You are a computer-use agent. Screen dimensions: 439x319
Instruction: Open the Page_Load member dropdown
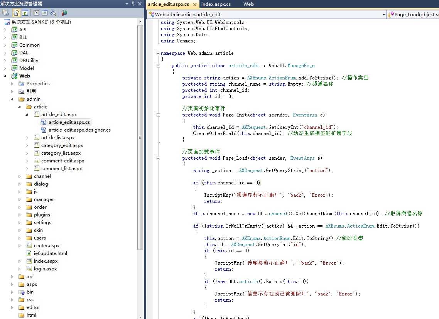(x=413, y=15)
